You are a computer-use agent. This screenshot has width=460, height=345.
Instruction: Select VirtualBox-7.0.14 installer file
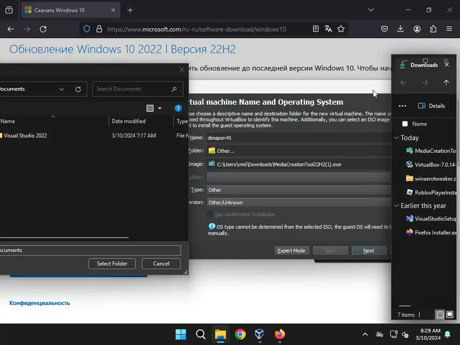point(431,164)
